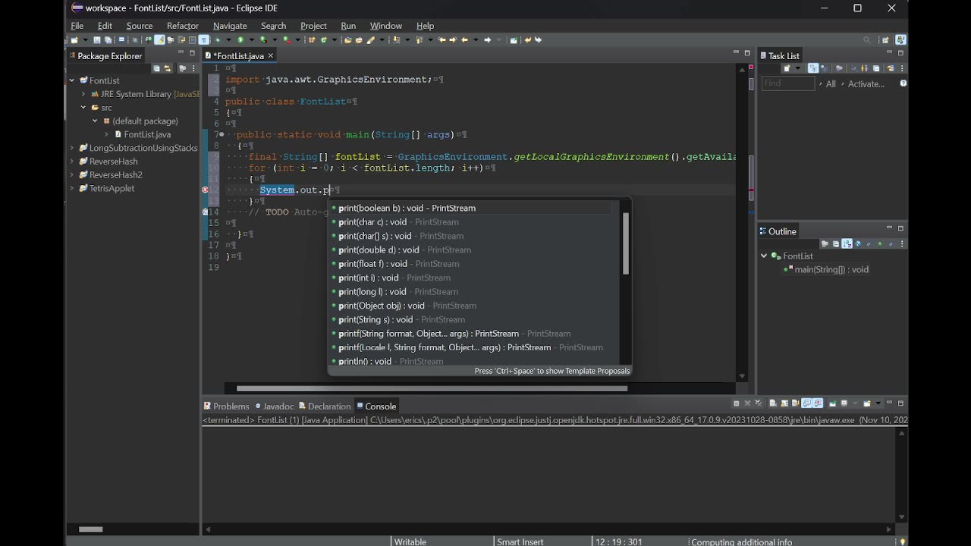The height and width of the screenshot is (546, 971).
Task: Click the Task List help question icon
Action: pyautogui.click(x=903, y=83)
